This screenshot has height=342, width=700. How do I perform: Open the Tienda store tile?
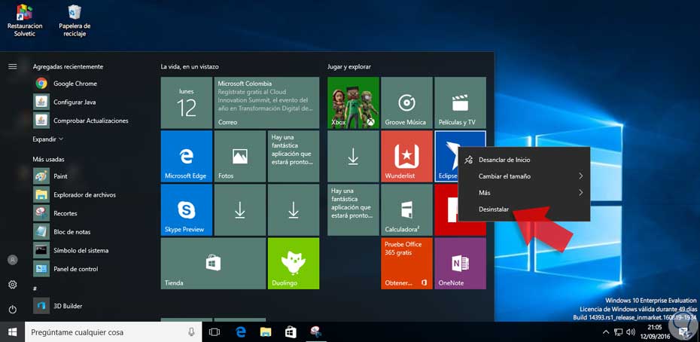pyautogui.click(x=213, y=264)
